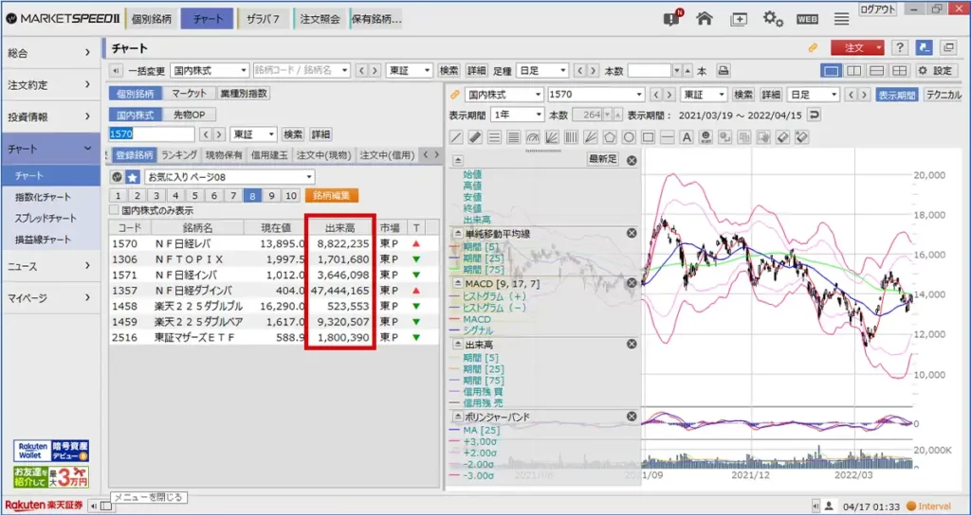Click the stock code input field showing 1570
The height and width of the screenshot is (515, 971).
(152, 134)
